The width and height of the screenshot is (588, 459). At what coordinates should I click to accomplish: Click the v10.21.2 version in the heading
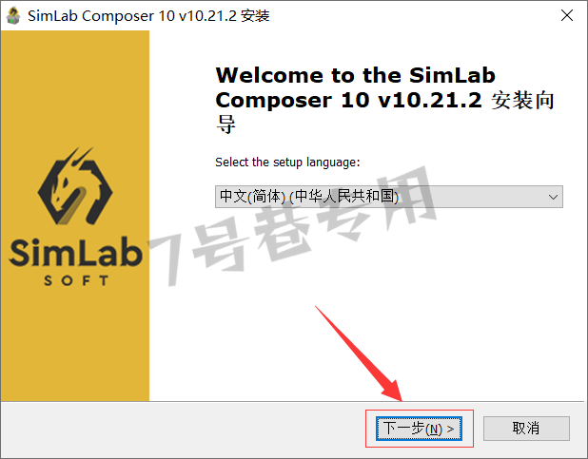(430, 101)
